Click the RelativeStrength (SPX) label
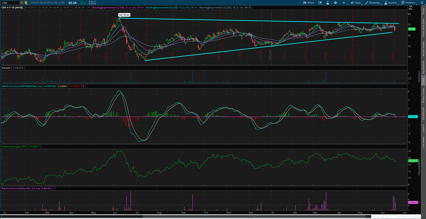426x219 pixels. click(14, 146)
